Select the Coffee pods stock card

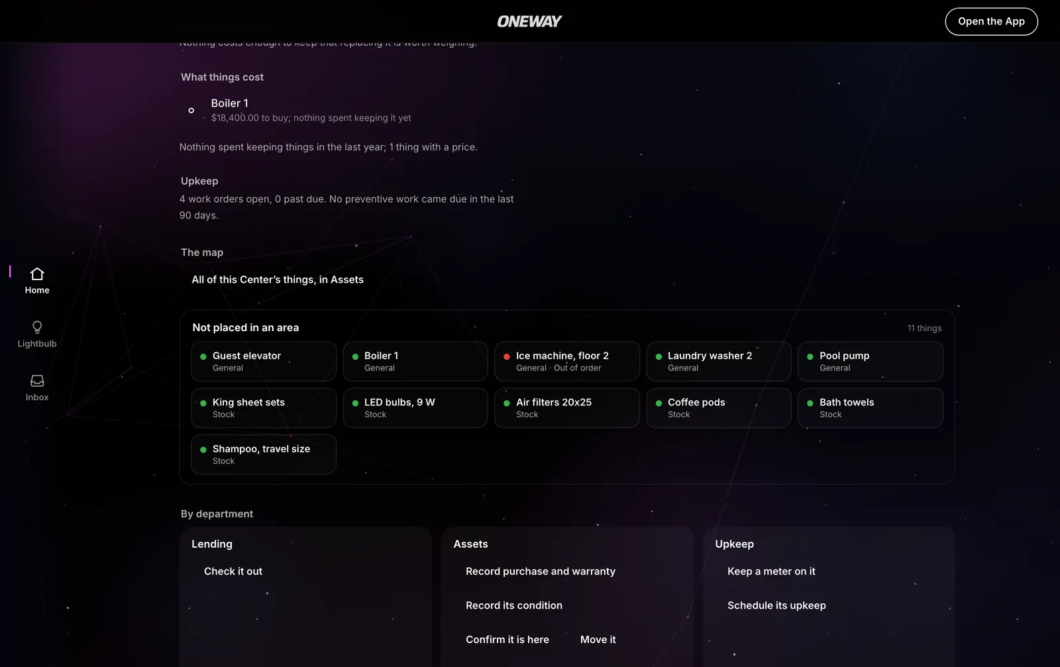719,408
